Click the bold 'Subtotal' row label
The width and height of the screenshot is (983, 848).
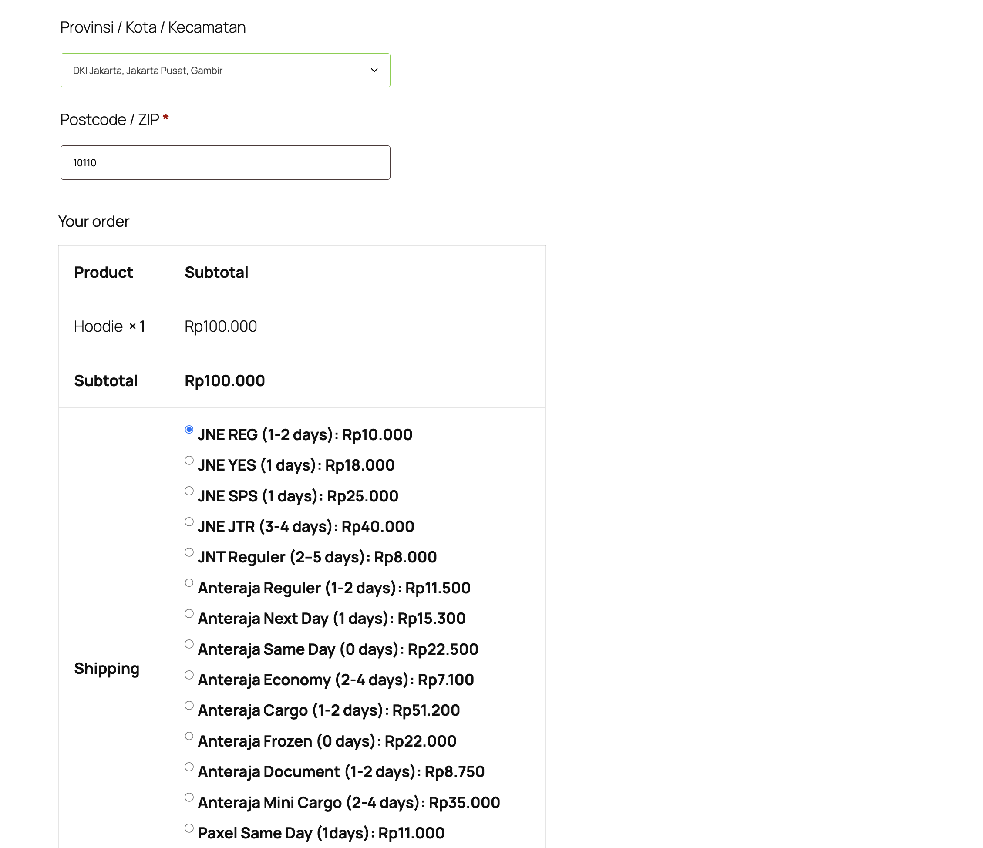[x=106, y=381]
